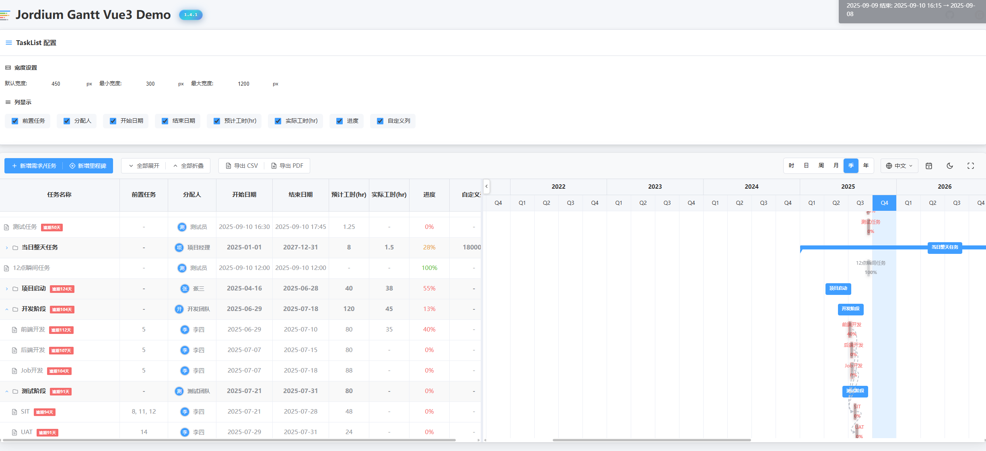Click the calendar today icon in toolbar
Image resolution: width=986 pixels, height=451 pixels.
[929, 166]
